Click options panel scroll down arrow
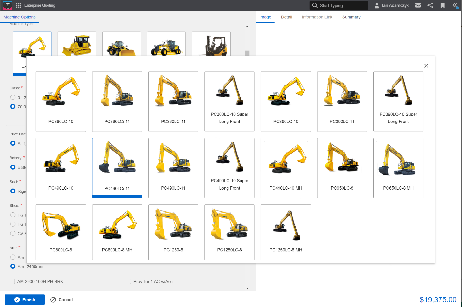This screenshot has height=307, width=462. click(247, 288)
